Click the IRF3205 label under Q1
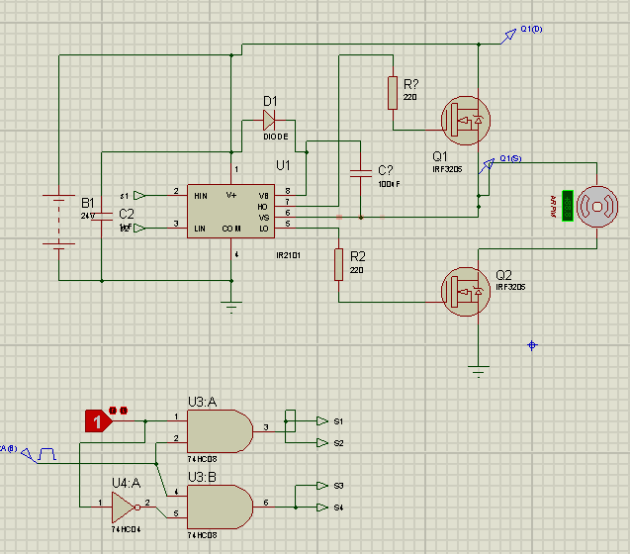Image resolution: width=630 pixels, height=554 pixels. click(x=447, y=169)
